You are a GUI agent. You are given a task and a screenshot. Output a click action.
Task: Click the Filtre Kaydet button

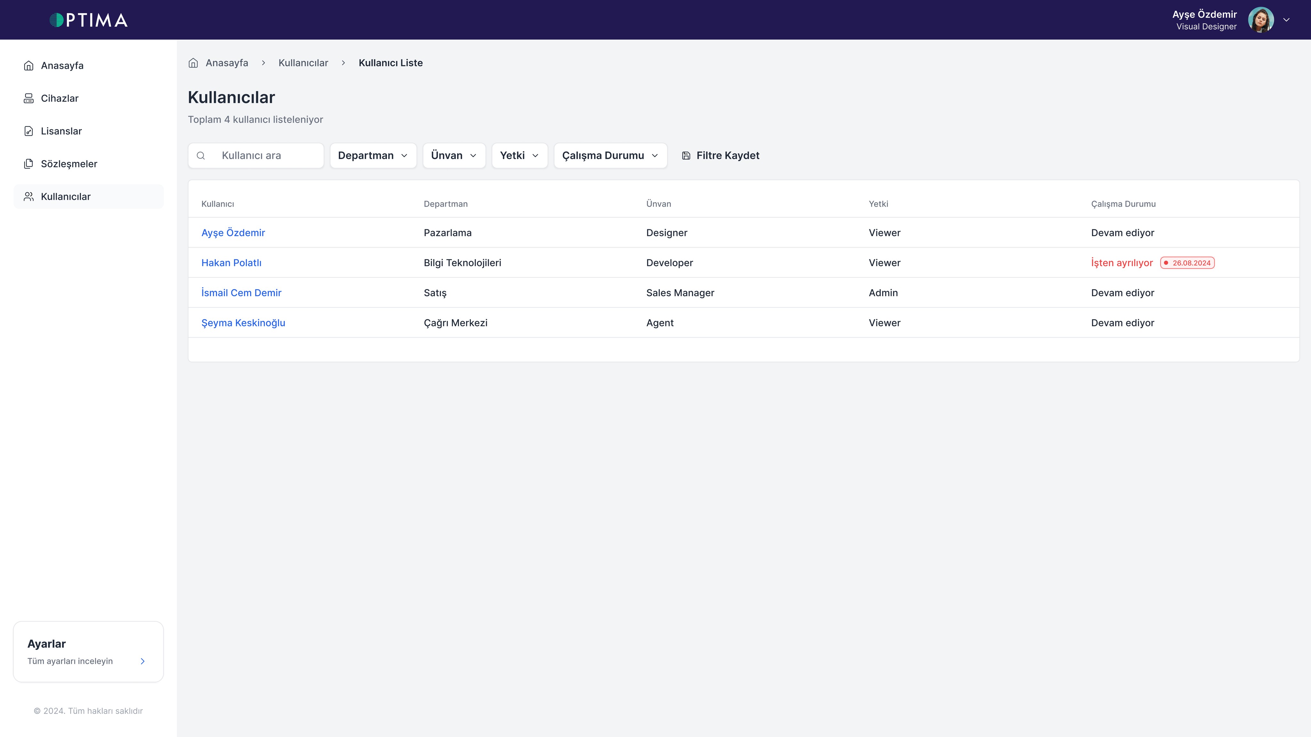[x=721, y=156]
